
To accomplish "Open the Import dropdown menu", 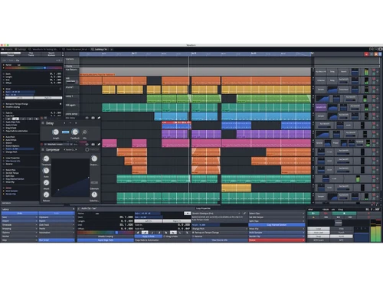I will coord(20,221).
